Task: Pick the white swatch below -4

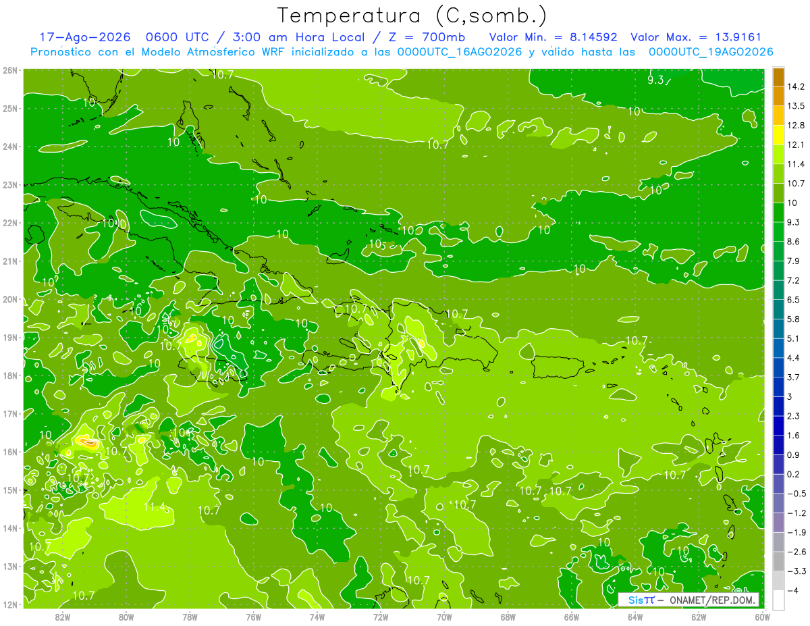Action: pyautogui.click(x=778, y=600)
